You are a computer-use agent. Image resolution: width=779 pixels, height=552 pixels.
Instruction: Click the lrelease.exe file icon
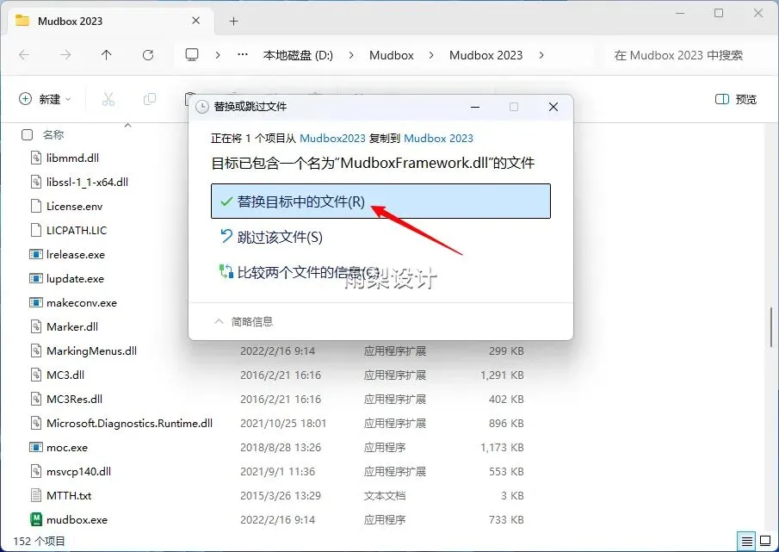[x=36, y=254]
